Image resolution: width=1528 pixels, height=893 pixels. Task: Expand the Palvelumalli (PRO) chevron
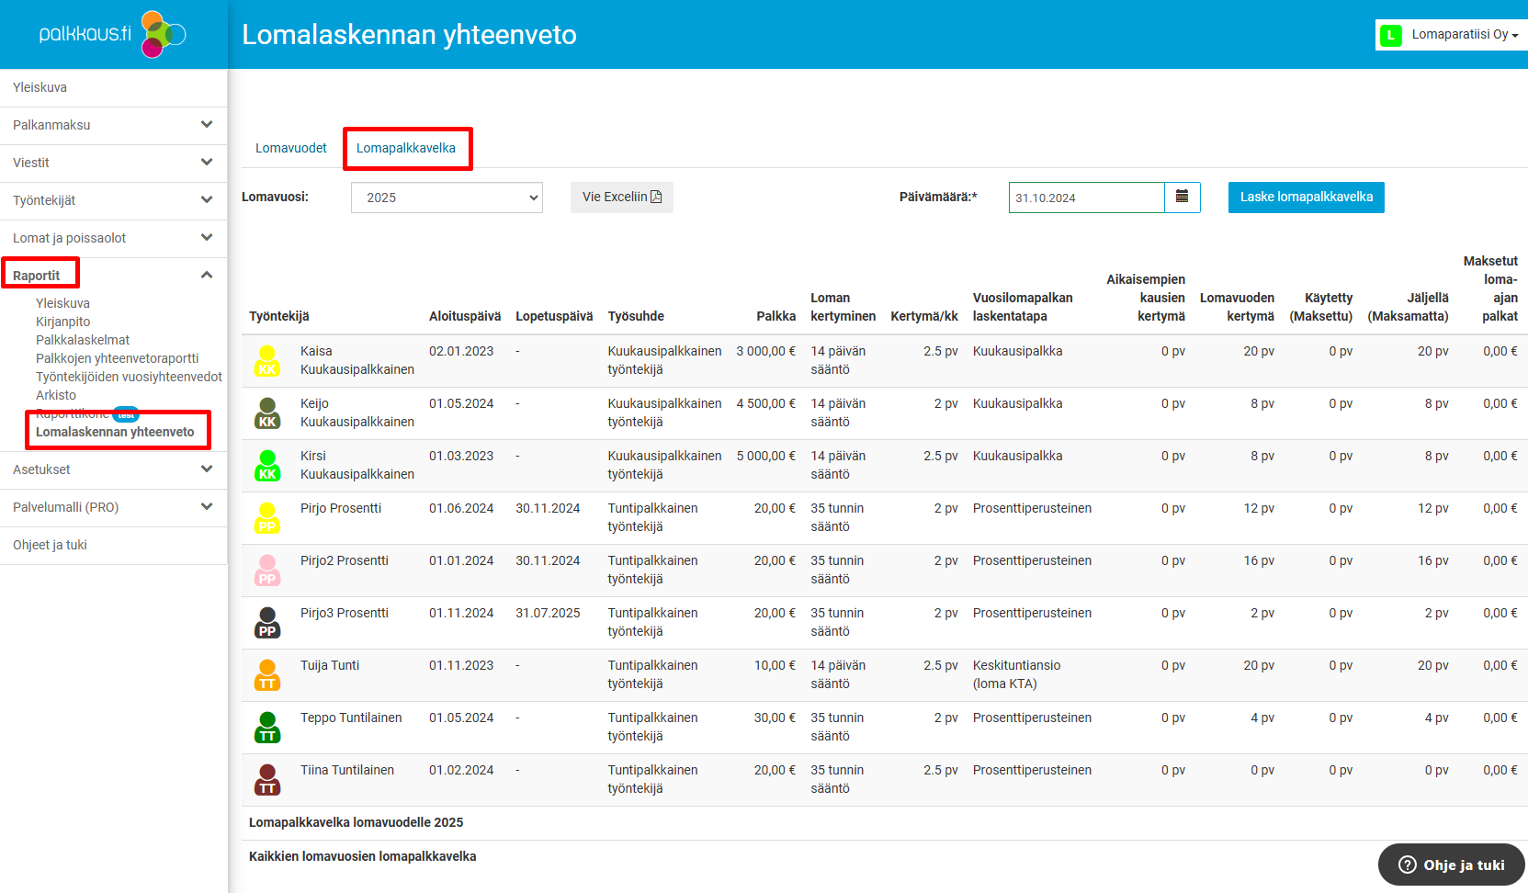(x=207, y=506)
